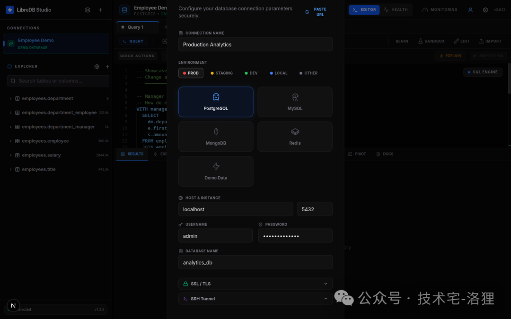
Task: Click the Employee Demo connection icon in sidebar
Action: pos(11,43)
